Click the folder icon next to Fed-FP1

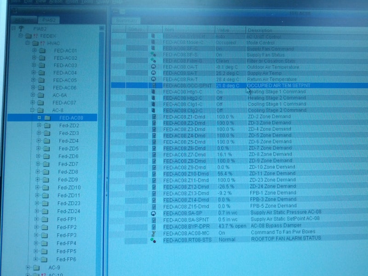click(x=45, y=219)
